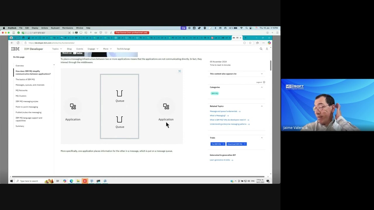Click the page vertical scrollbar
Screen dimensions: 374x210
point(271,66)
